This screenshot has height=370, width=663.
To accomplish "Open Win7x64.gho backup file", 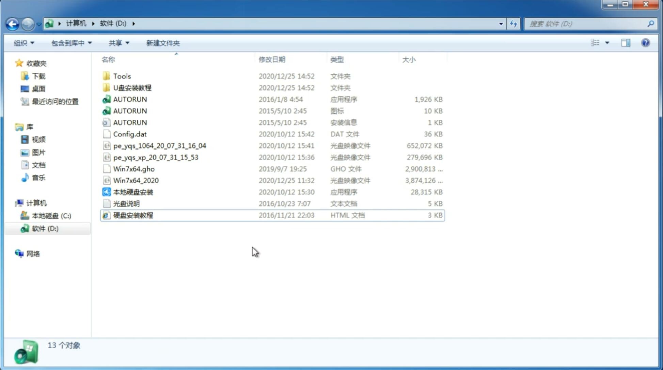I will point(134,169).
